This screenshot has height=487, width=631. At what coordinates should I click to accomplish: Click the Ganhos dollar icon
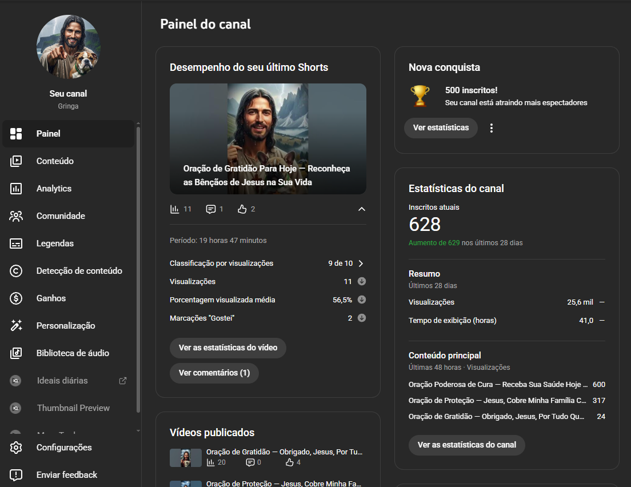tap(15, 298)
